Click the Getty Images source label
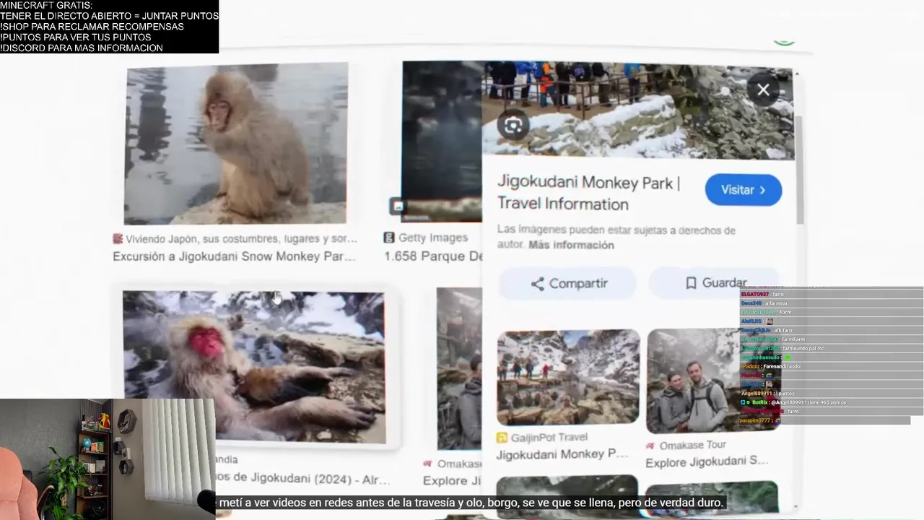The width and height of the screenshot is (924, 520). [433, 238]
